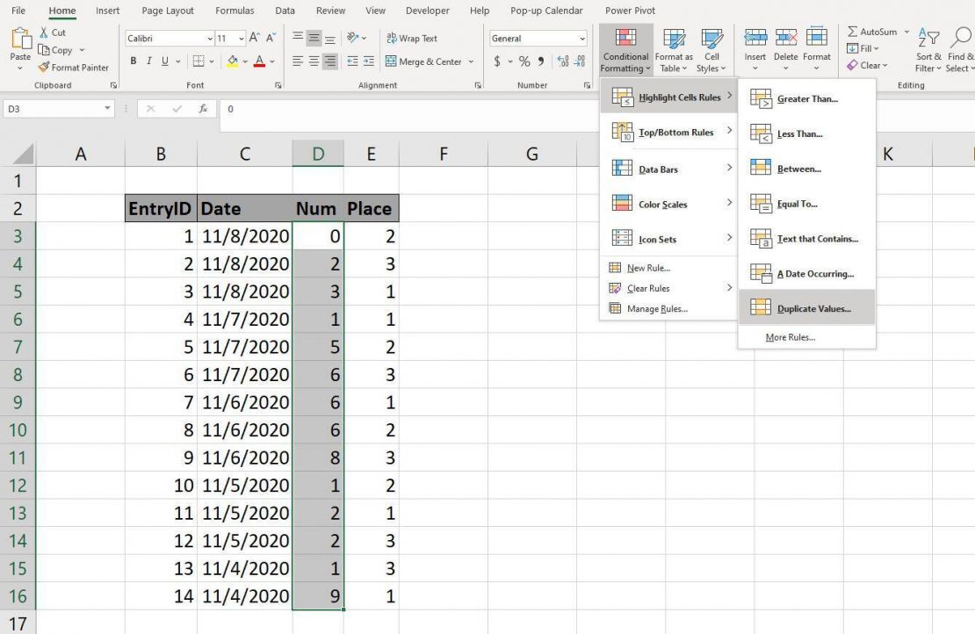
Task: Expand the Fill Color dropdown arrow
Action: tap(244, 61)
